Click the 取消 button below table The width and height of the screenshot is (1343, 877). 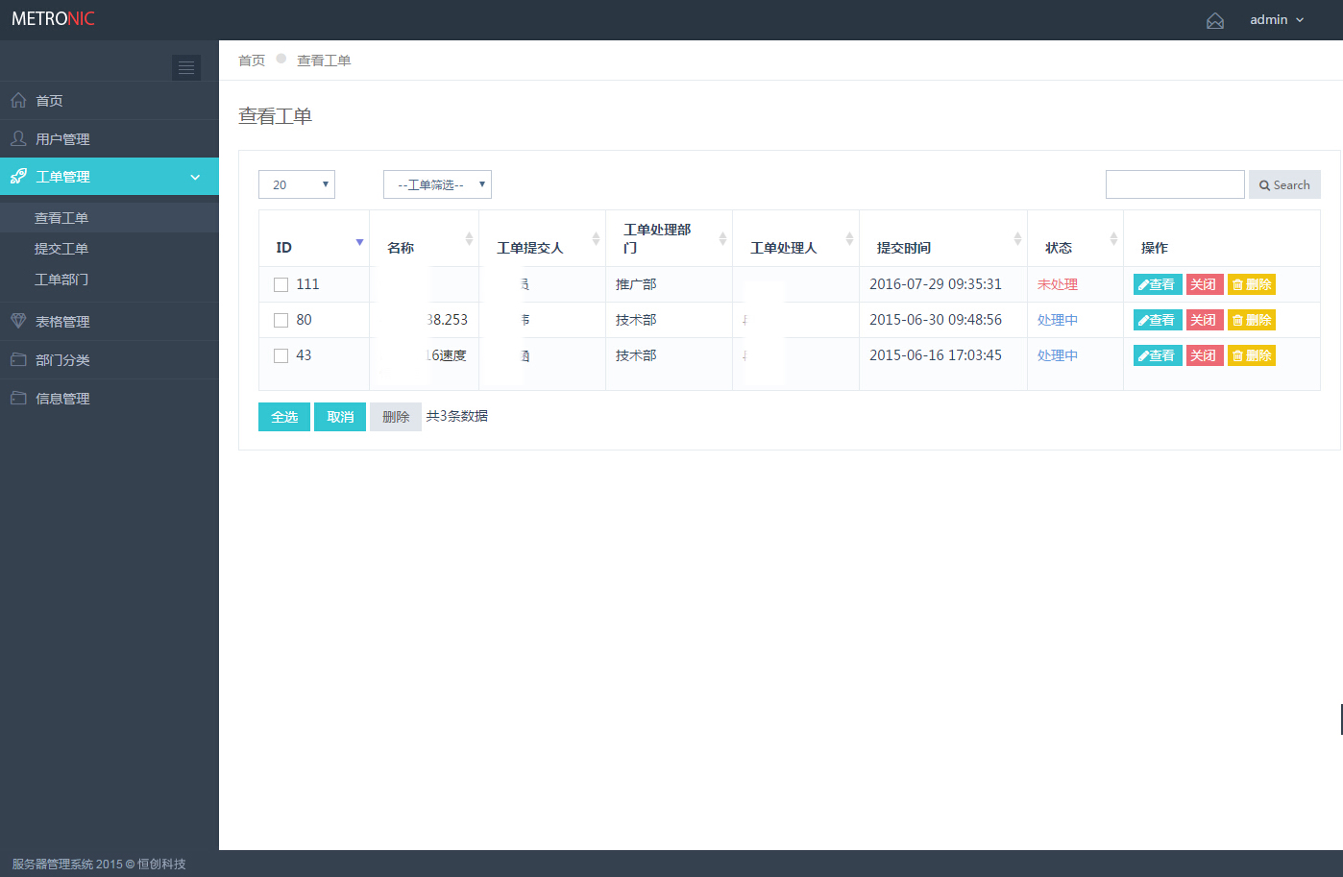(340, 417)
